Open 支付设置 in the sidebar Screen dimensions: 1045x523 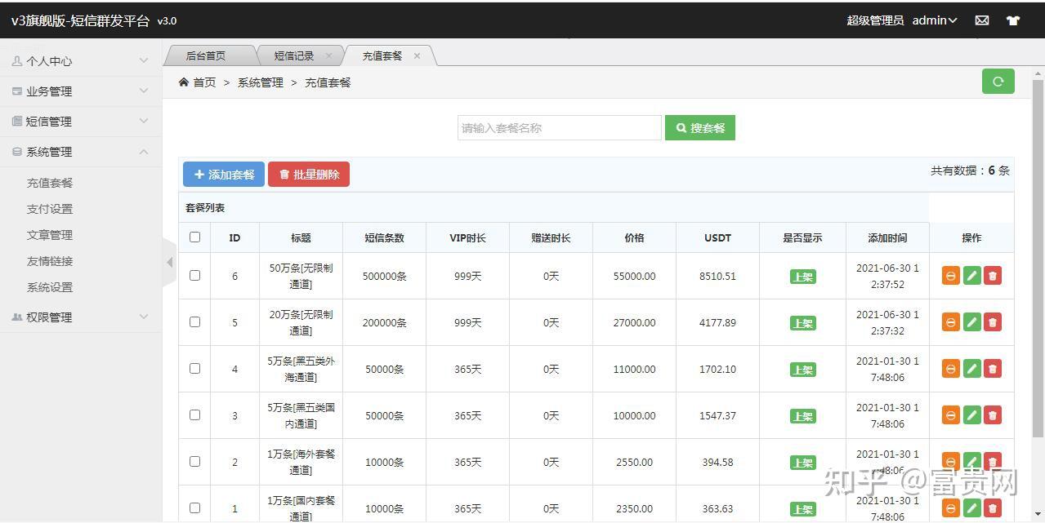(x=50, y=209)
